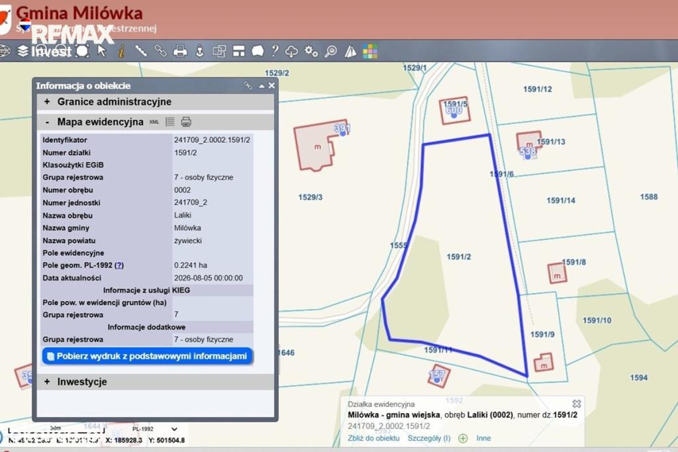
Task: Click the colorful grid icon
Action: pyautogui.click(x=370, y=51)
